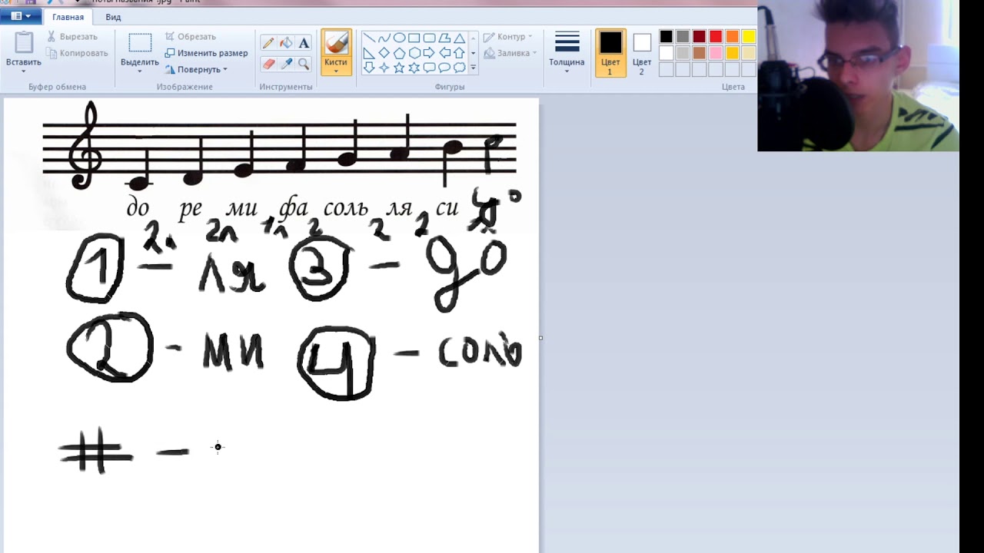This screenshot has height=553, width=984.
Task: Pick the gold palette swatch
Action: [732, 53]
